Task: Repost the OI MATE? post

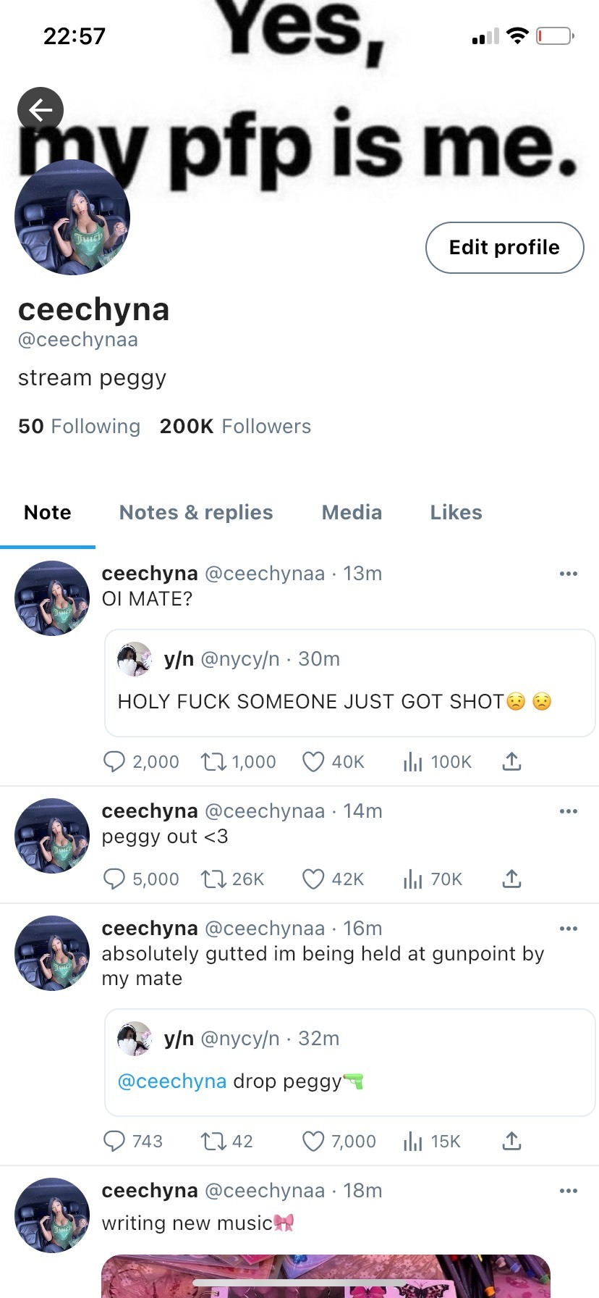Action: pyautogui.click(x=213, y=761)
